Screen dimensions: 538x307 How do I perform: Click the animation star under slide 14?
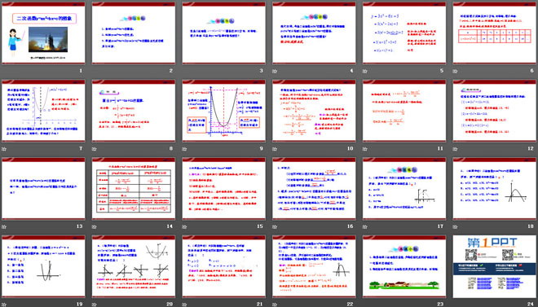[94, 226]
